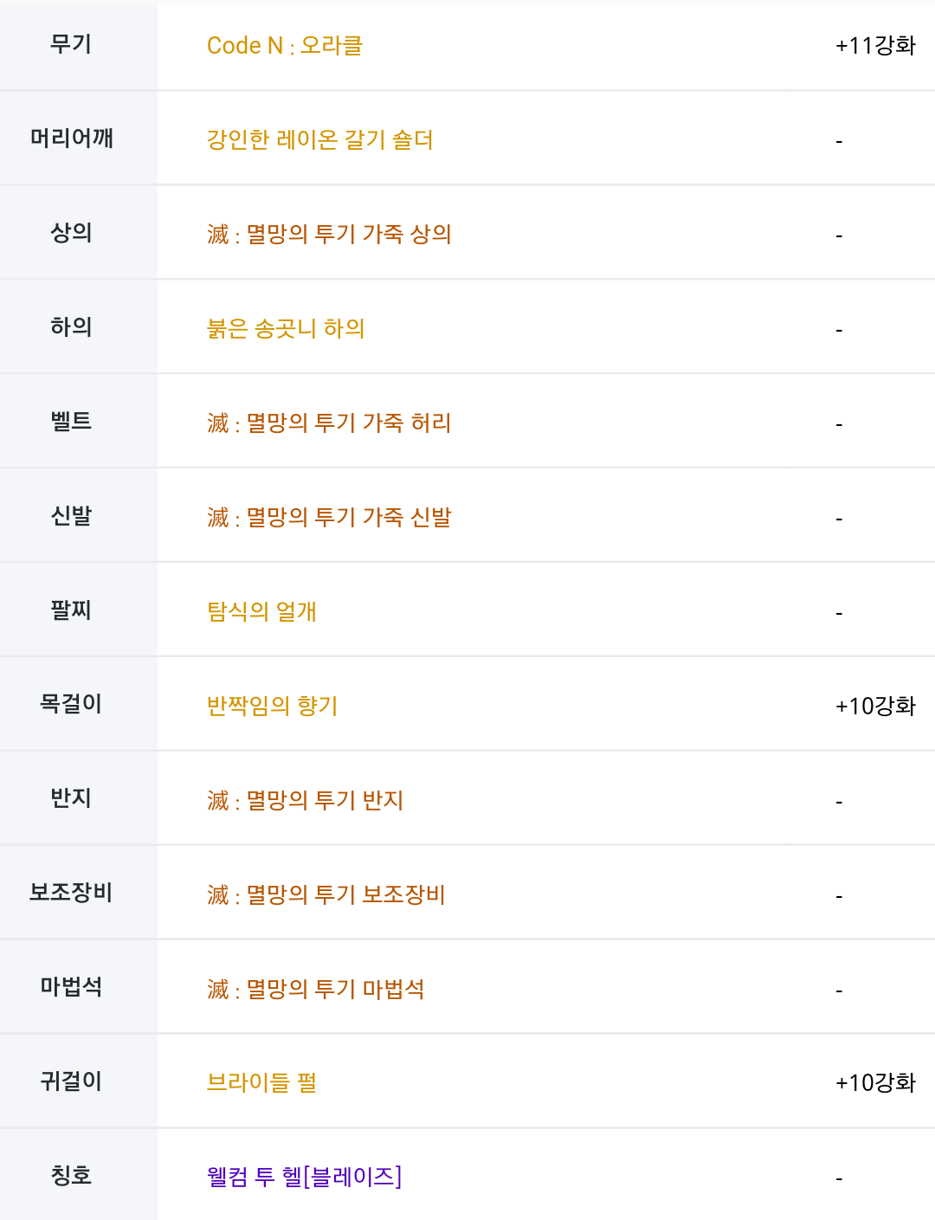935x1220 pixels.
Task: Select the 웰컴 투 헬[블레이즈] title link
Action: point(304,1177)
